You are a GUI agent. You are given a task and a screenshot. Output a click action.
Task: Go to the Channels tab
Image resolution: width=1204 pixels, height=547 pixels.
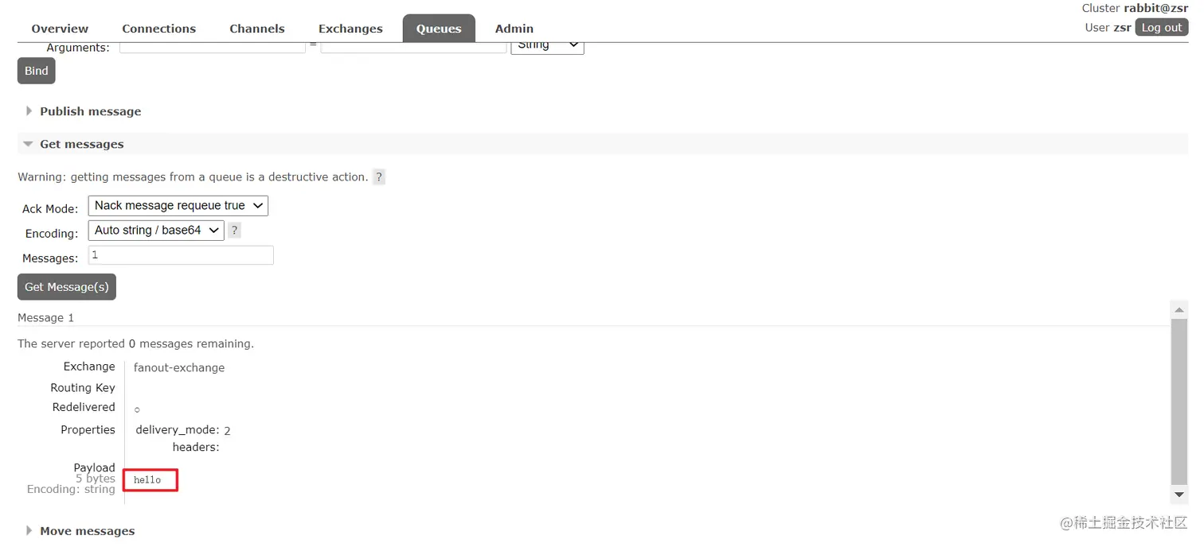[x=256, y=29]
